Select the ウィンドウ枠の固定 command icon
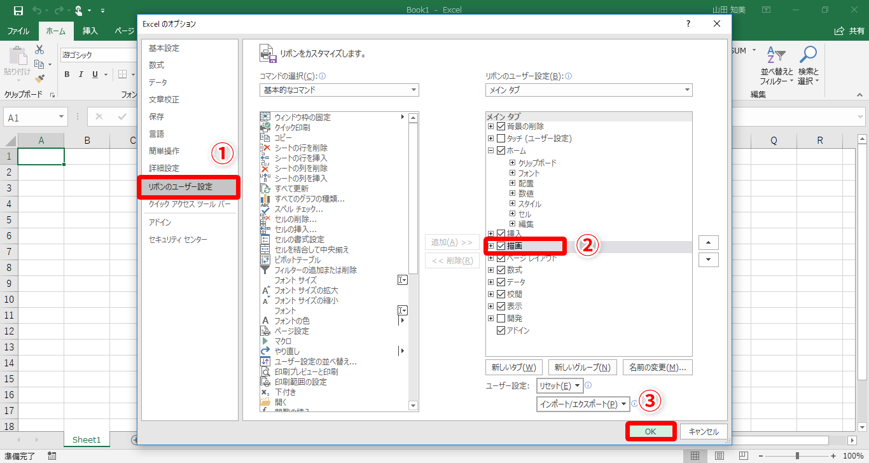Screen dimensions: 869x463 266,117
